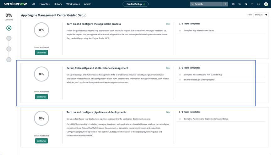Click the search magnifier icon
Image resolution: width=271 pixels, height=155 pixels.
[192, 4]
